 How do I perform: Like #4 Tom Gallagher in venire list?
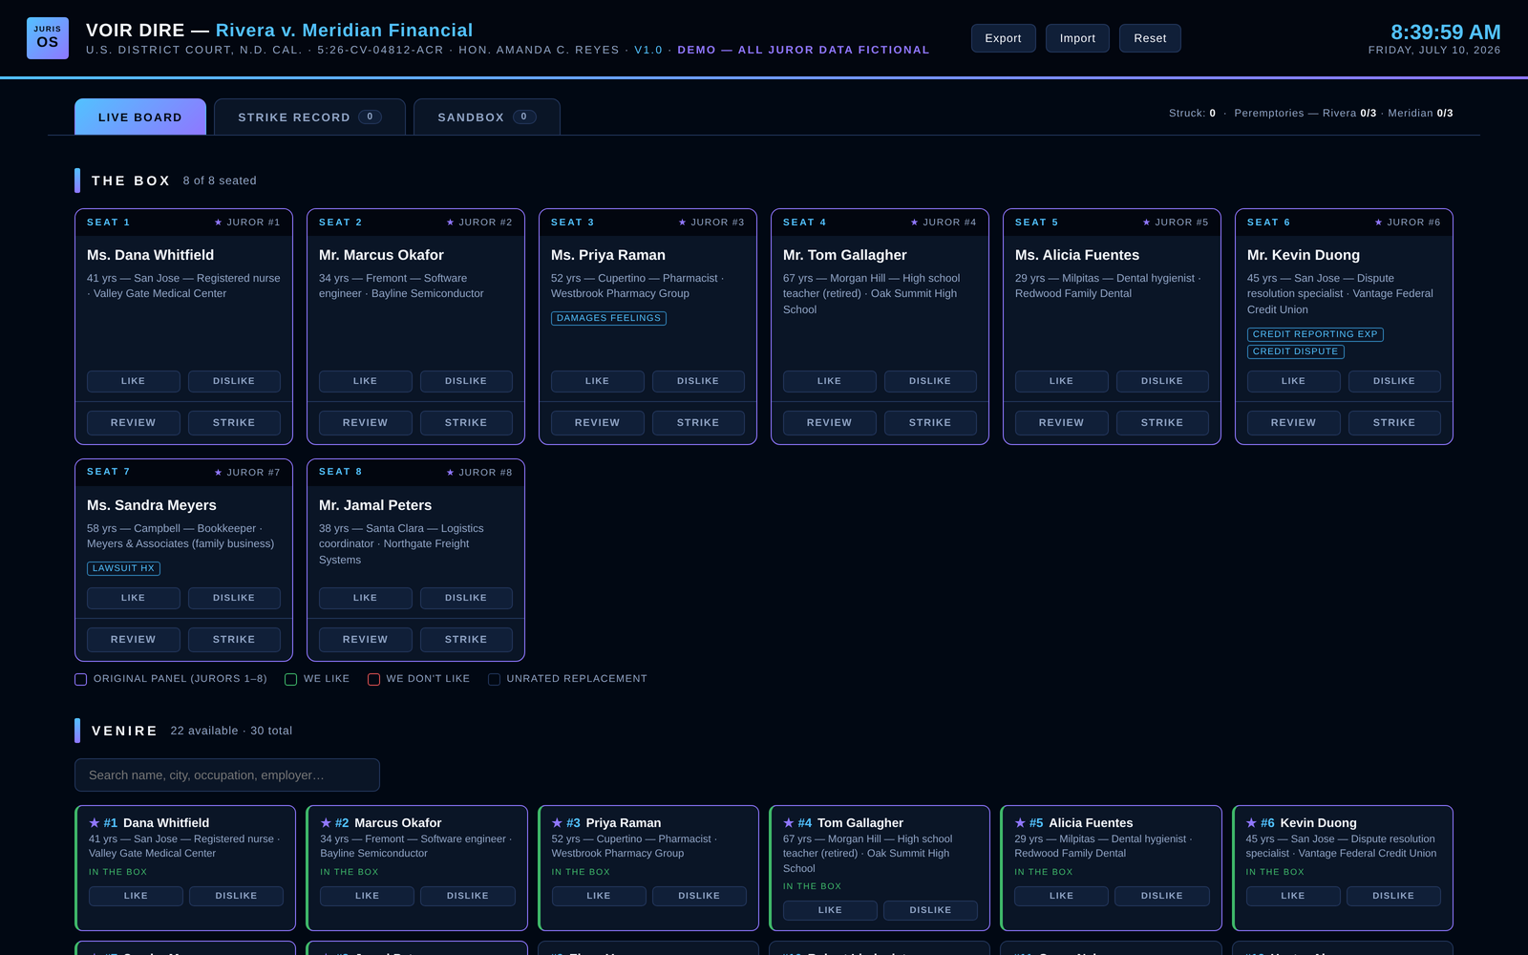click(x=830, y=910)
